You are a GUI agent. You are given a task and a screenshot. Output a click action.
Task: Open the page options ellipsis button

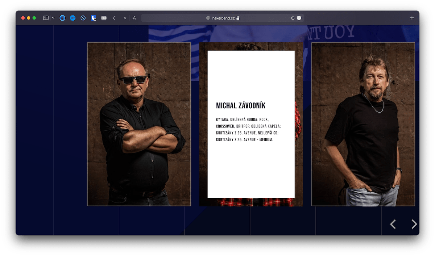click(299, 18)
